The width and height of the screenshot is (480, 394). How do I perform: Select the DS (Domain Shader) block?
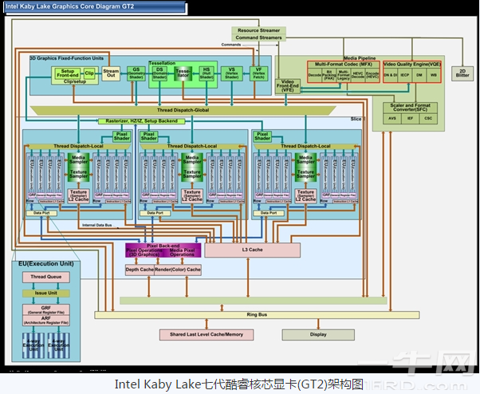[159, 73]
